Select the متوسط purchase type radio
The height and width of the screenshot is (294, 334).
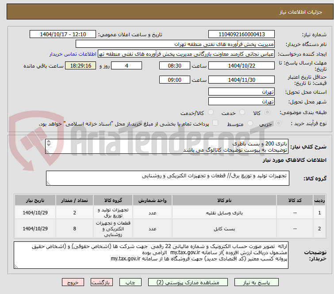tap(250, 123)
